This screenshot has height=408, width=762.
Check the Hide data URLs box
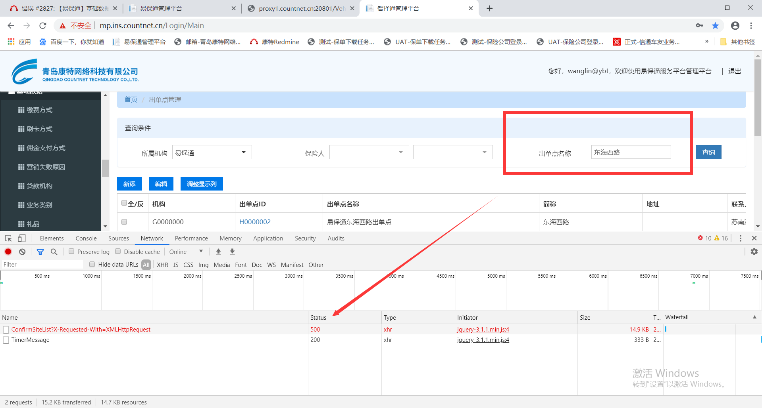(92, 264)
